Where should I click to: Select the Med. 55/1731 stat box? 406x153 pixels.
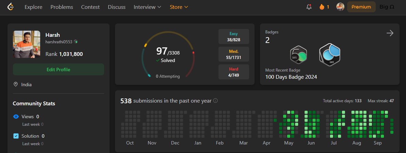pos(233,54)
